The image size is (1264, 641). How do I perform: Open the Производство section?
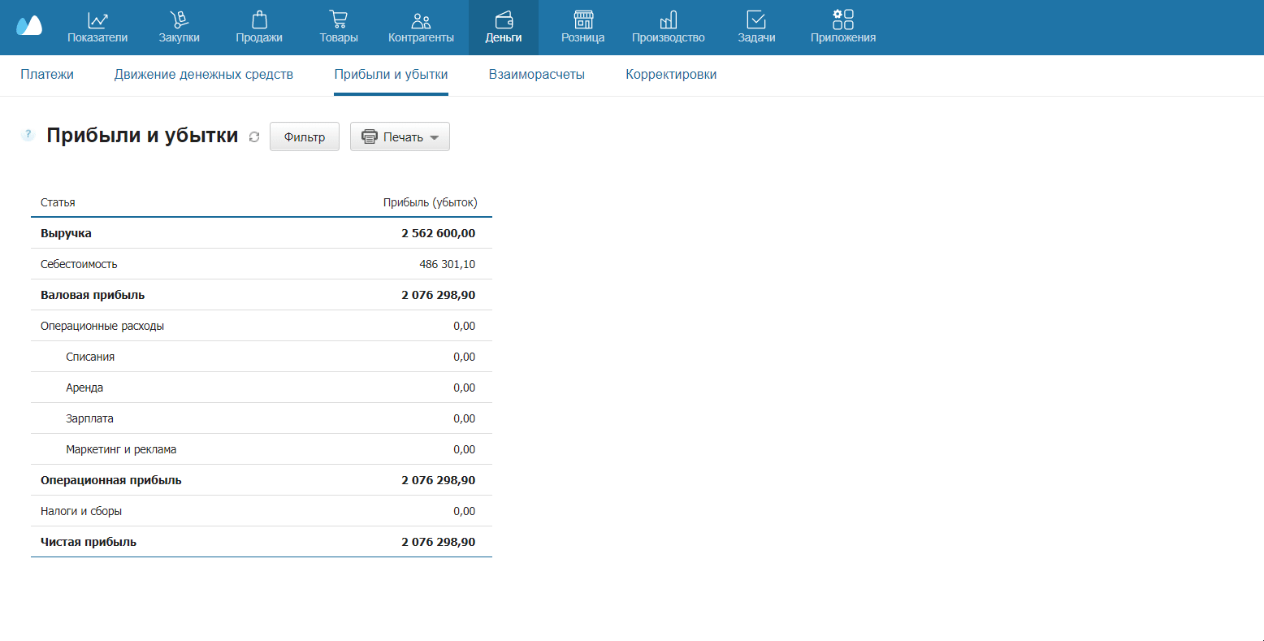(668, 28)
